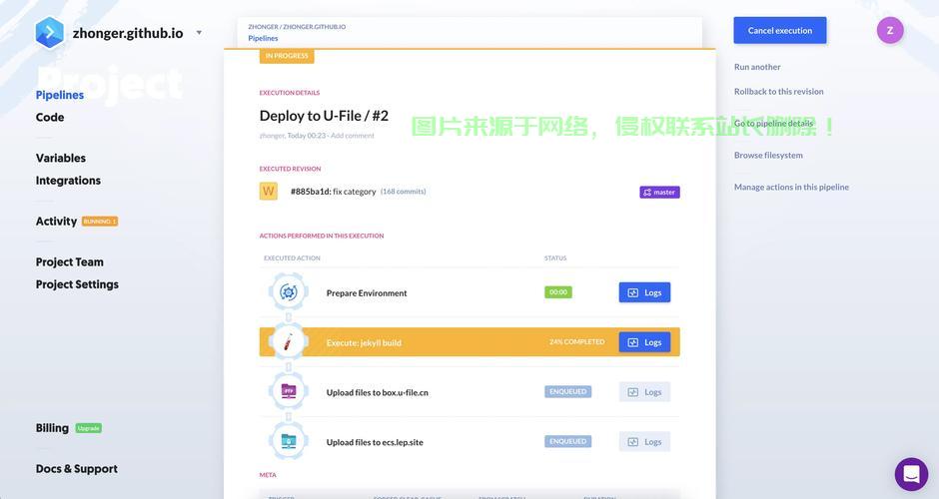Click the master branch tag
This screenshot has width=939, height=499.
pos(659,192)
